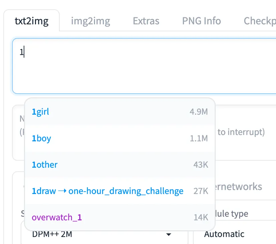
Task: Expand the DPM++ 2M sampler dropdown arrow
Action: [169, 234]
